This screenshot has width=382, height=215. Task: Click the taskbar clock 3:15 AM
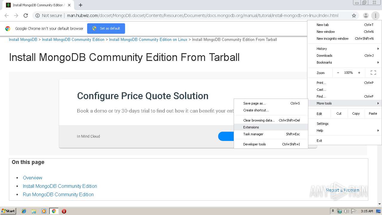point(367,211)
